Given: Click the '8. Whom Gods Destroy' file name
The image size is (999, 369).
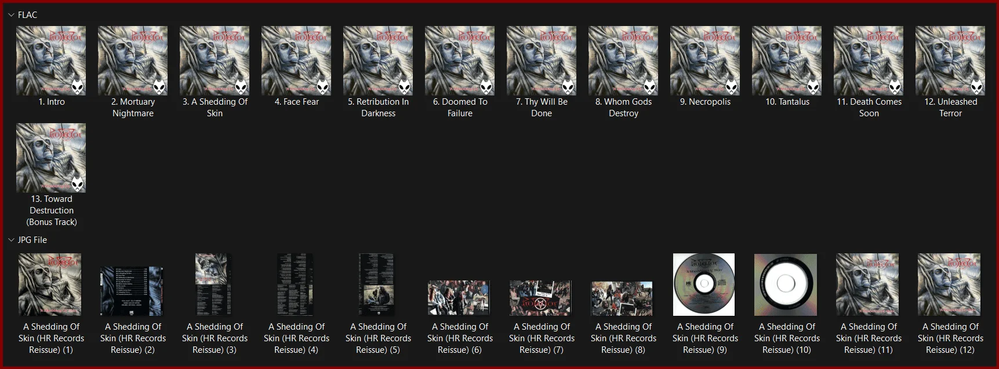Looking at the screenshot, I should coord(624,108).
